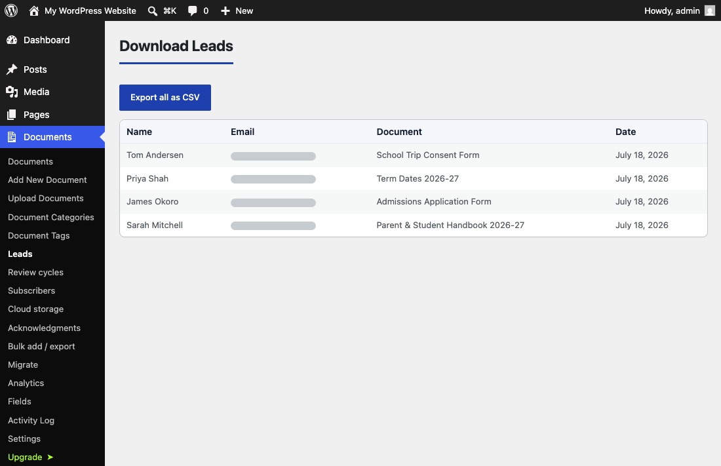Click the Posts pushpin icon
This screenshot has height=466, width=721.
pos(12,69)
